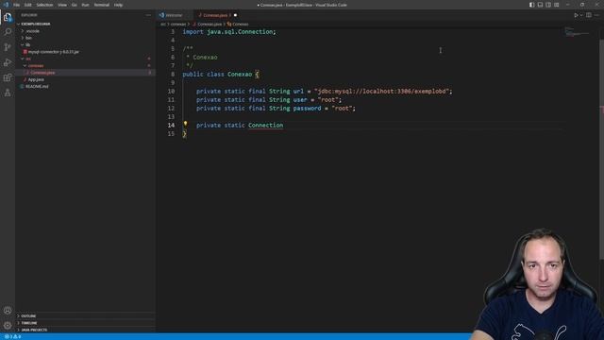Screen dimensions: 604x340
Task: Open run options dropdown arrow
Action: coord(581,15)
